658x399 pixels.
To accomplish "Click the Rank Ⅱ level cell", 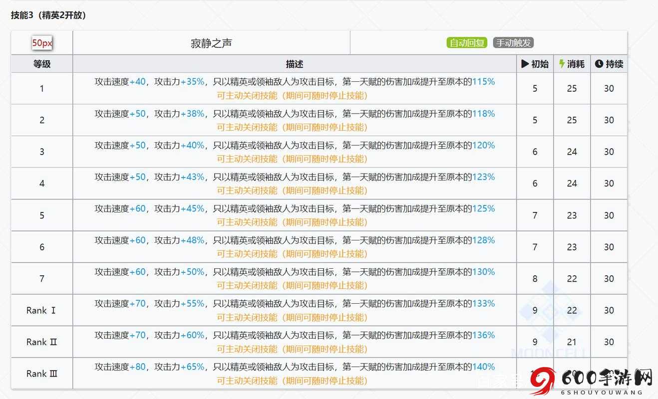I will [x=42, y=342].
